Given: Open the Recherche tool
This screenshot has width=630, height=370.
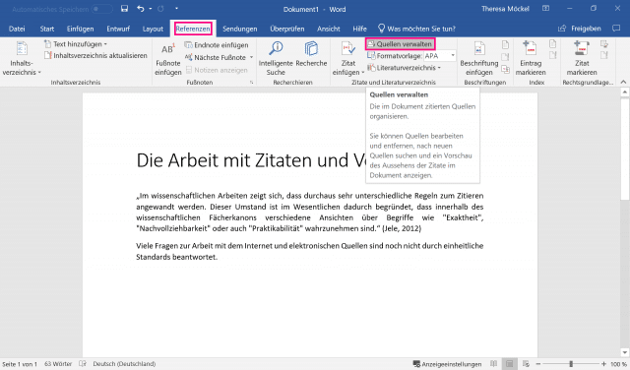Looking at the screenshot, I should coord(311,54).
